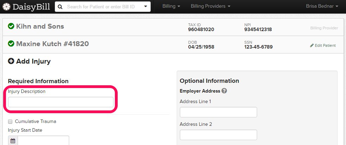Open the Kihn and Sons billing provider
This screenshot has height=145, width=346.
pyautogui.click(x=40, y=26)
